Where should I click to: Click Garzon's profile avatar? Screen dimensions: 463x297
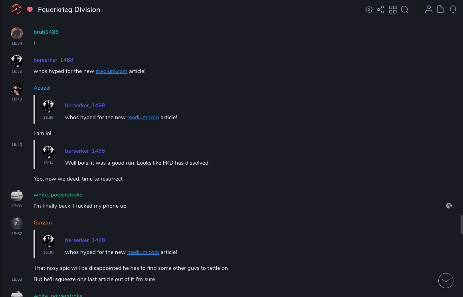coord(17,223)
